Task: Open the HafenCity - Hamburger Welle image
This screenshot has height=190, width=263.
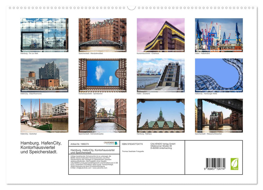Action: 219,75
